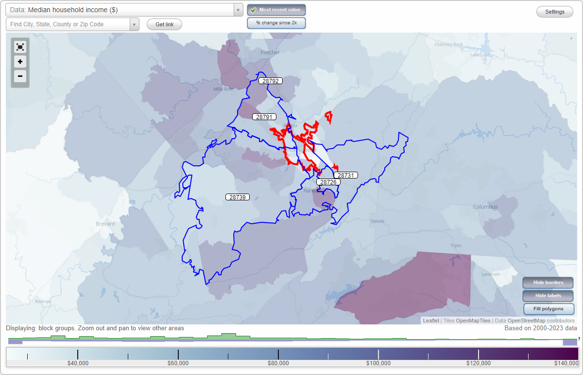Toggle the Hide labels button

click(549, 295)
